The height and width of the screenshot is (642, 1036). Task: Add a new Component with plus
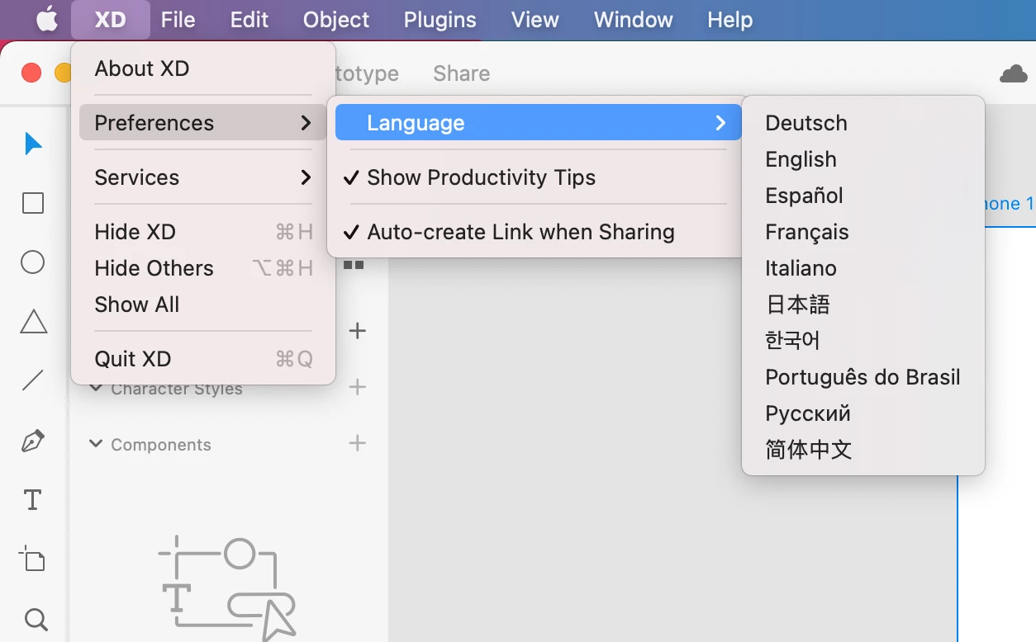coord(357,443)
